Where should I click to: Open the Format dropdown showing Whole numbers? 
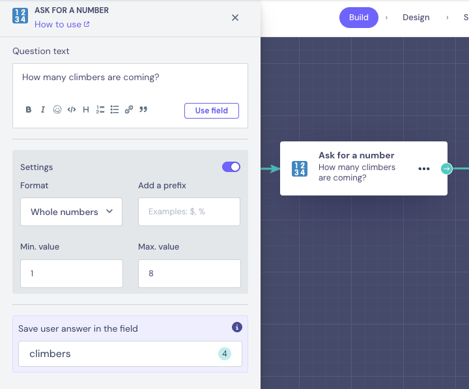pyautogui.click(x=71, y=212)
